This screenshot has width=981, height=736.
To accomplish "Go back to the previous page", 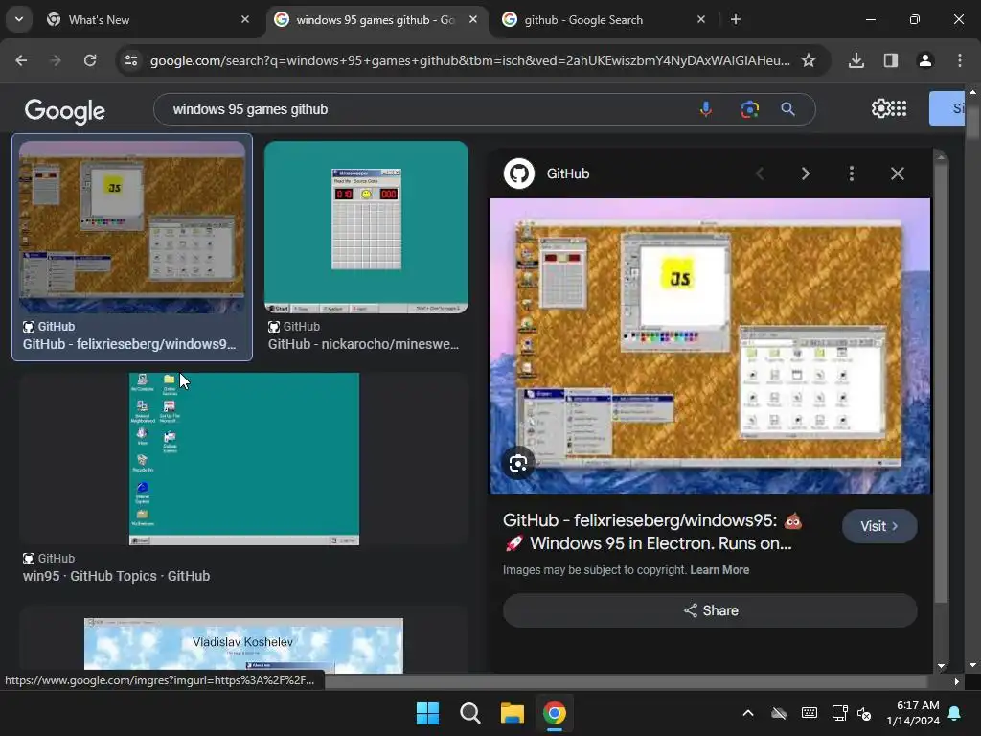I will tap(21, 60).
